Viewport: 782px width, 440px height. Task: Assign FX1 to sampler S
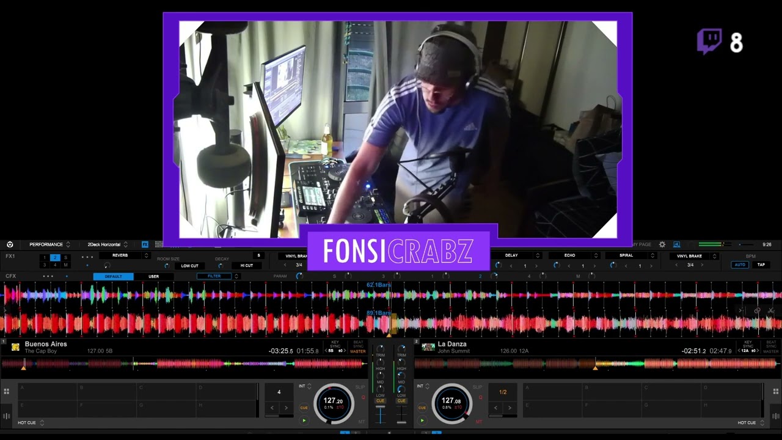coord(66,257)
